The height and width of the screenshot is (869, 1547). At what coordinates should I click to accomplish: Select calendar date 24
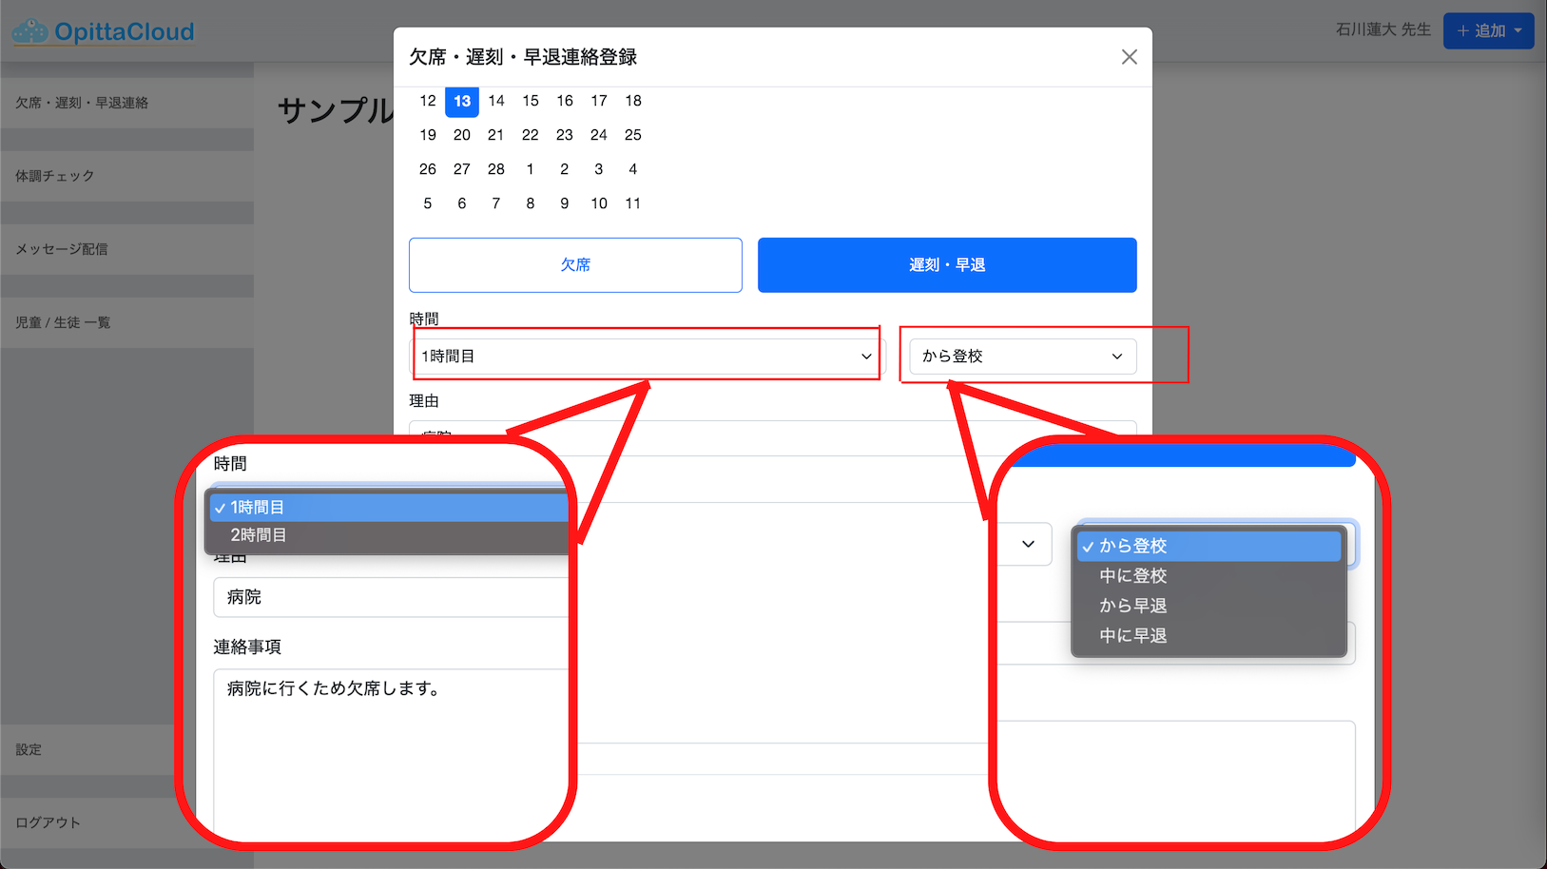pos(599,135)
